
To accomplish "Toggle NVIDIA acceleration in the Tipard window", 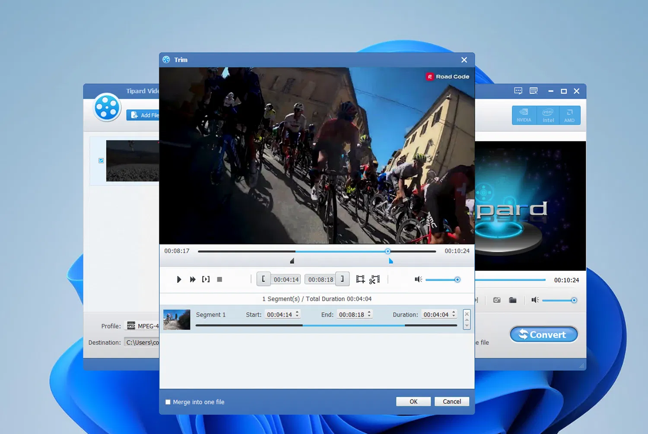I will (x=524, y=115).
